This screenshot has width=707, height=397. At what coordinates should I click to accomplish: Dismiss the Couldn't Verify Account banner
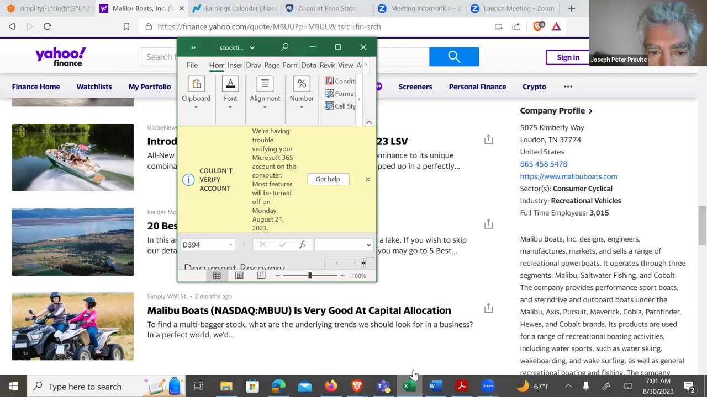(x=368, y=179)
